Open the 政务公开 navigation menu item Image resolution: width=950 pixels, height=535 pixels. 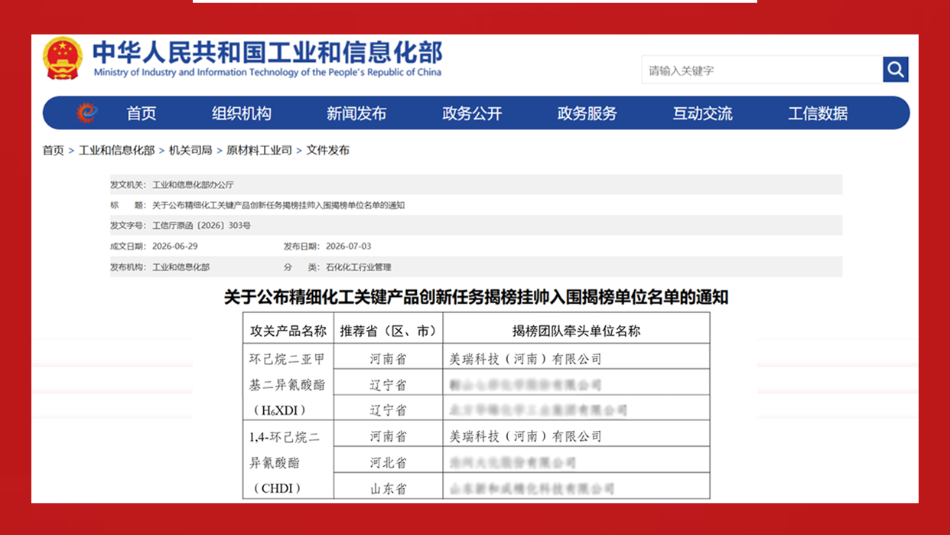[x=472, y=113]
